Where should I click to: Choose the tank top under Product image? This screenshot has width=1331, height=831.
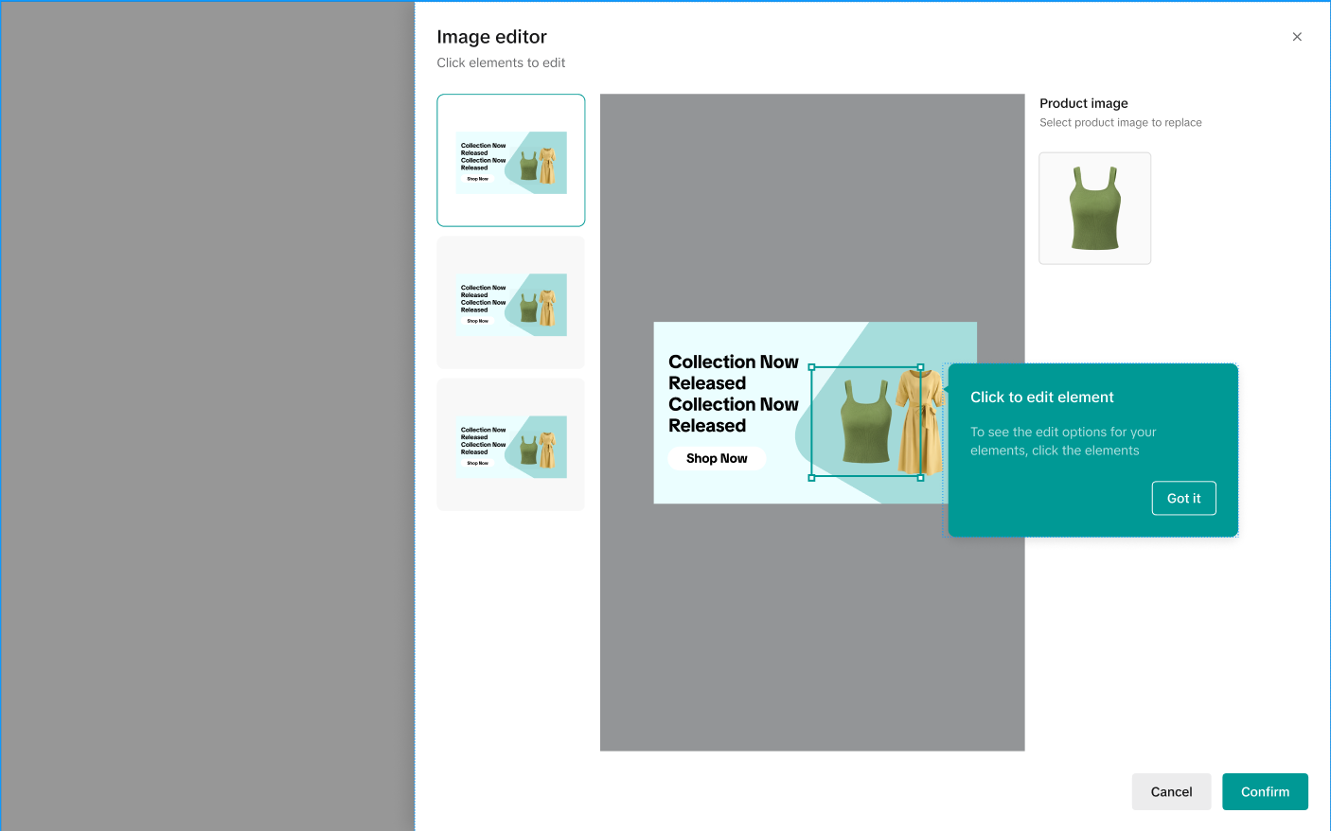pos(1095,208)
